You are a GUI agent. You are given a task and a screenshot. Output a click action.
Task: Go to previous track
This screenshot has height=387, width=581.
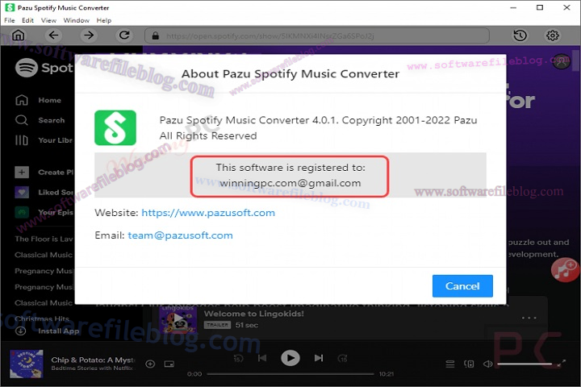coord(261,358)
